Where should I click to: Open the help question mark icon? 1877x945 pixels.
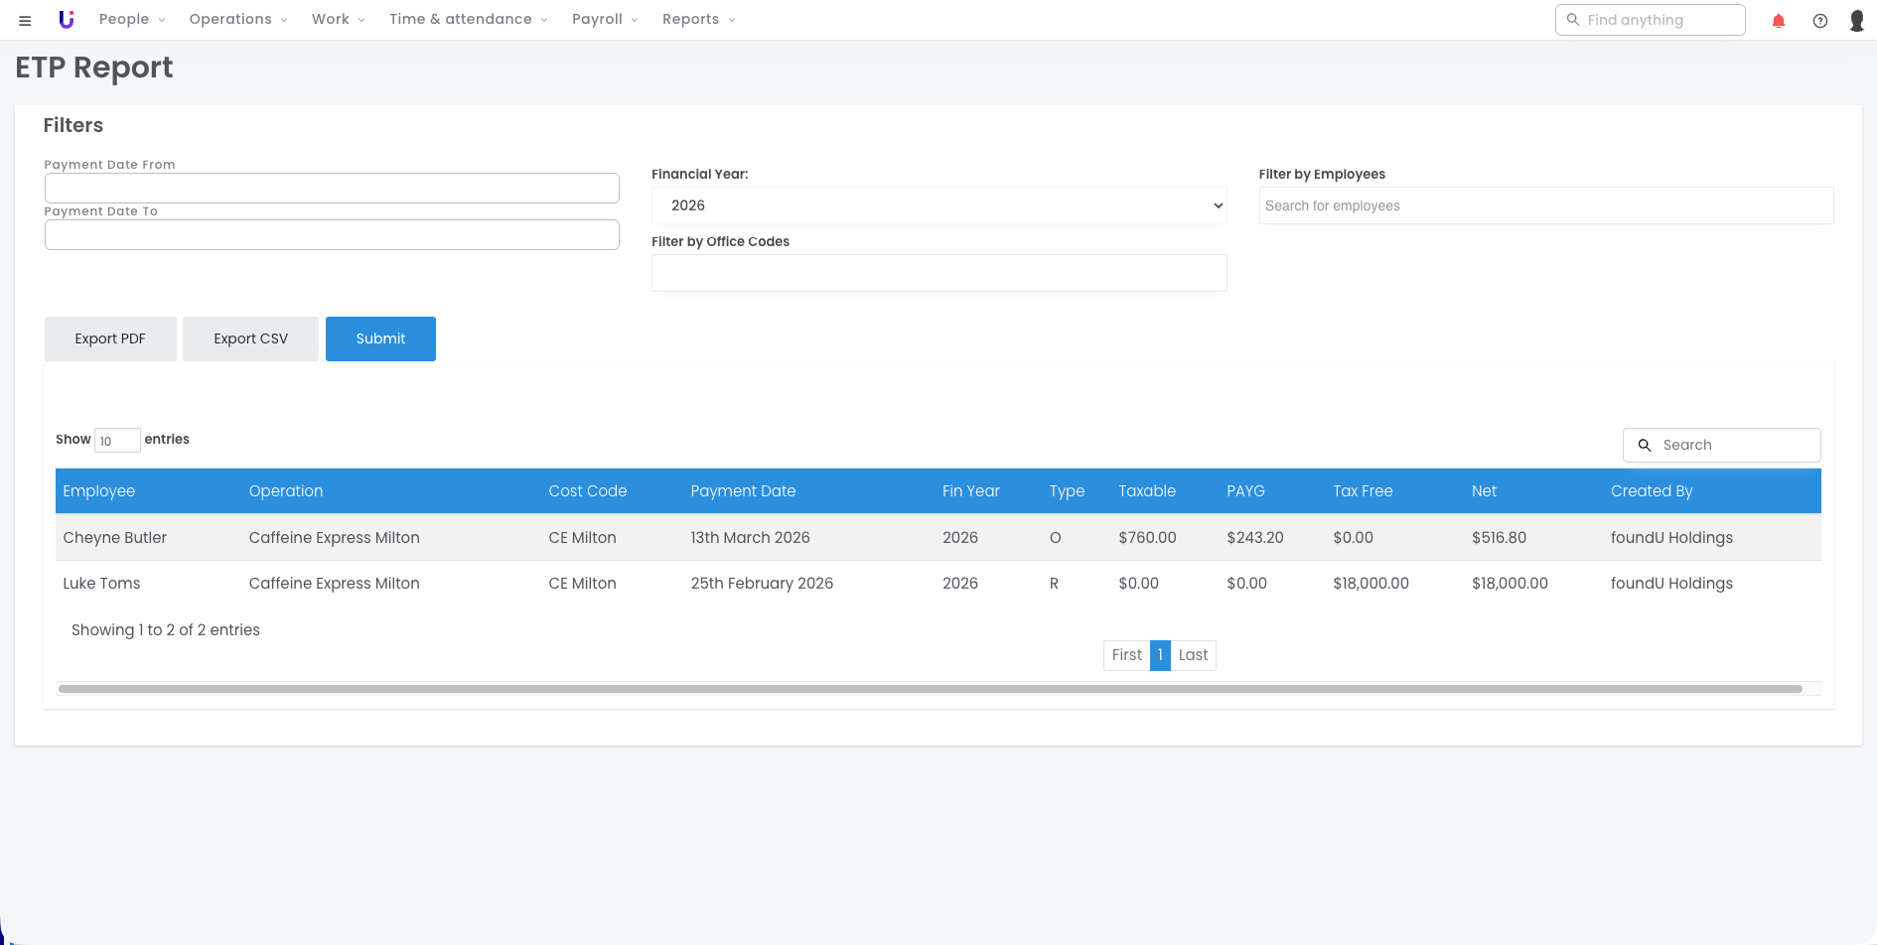(1819, 21)
